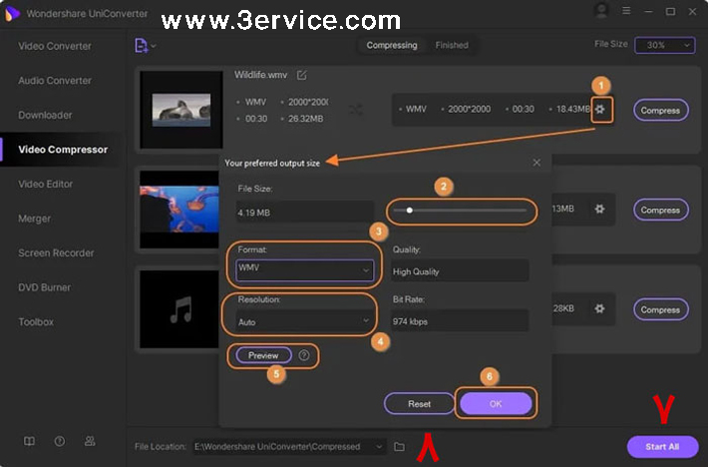Click the sidebar help icon

pos(60,441)
